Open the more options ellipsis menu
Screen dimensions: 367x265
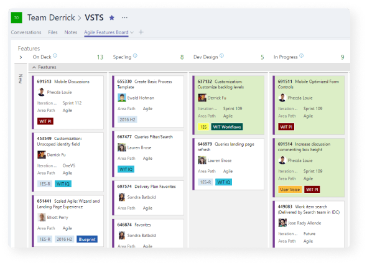tap(124, 17)
